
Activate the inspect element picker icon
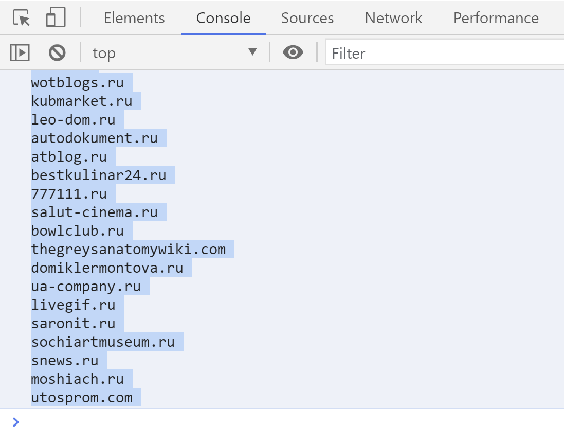click(21, 17)
